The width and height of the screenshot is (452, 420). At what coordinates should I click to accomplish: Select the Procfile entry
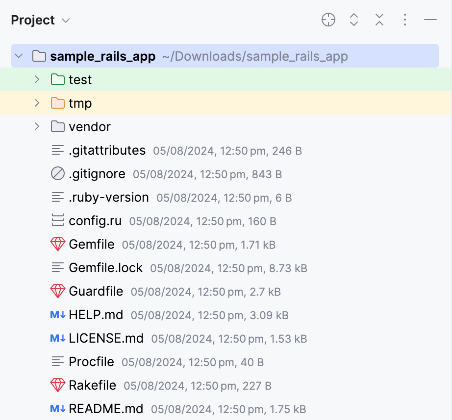point(91,362)
